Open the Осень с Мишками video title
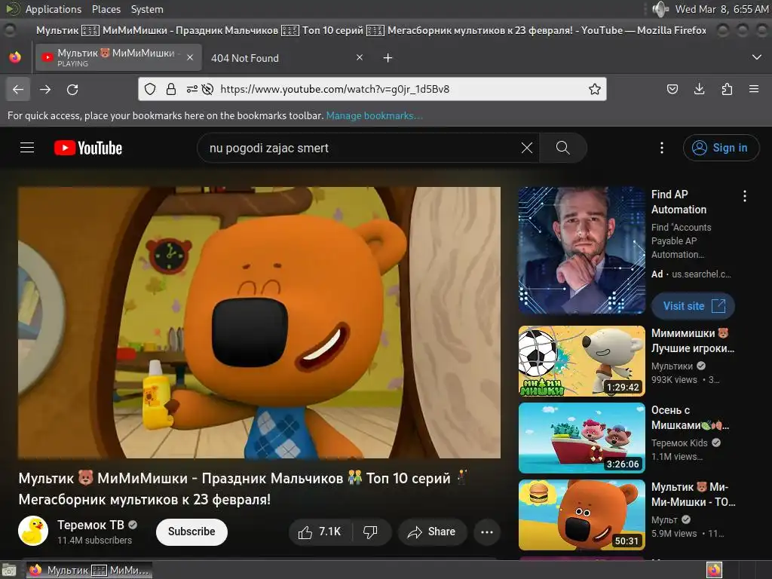 coord(690,418)
